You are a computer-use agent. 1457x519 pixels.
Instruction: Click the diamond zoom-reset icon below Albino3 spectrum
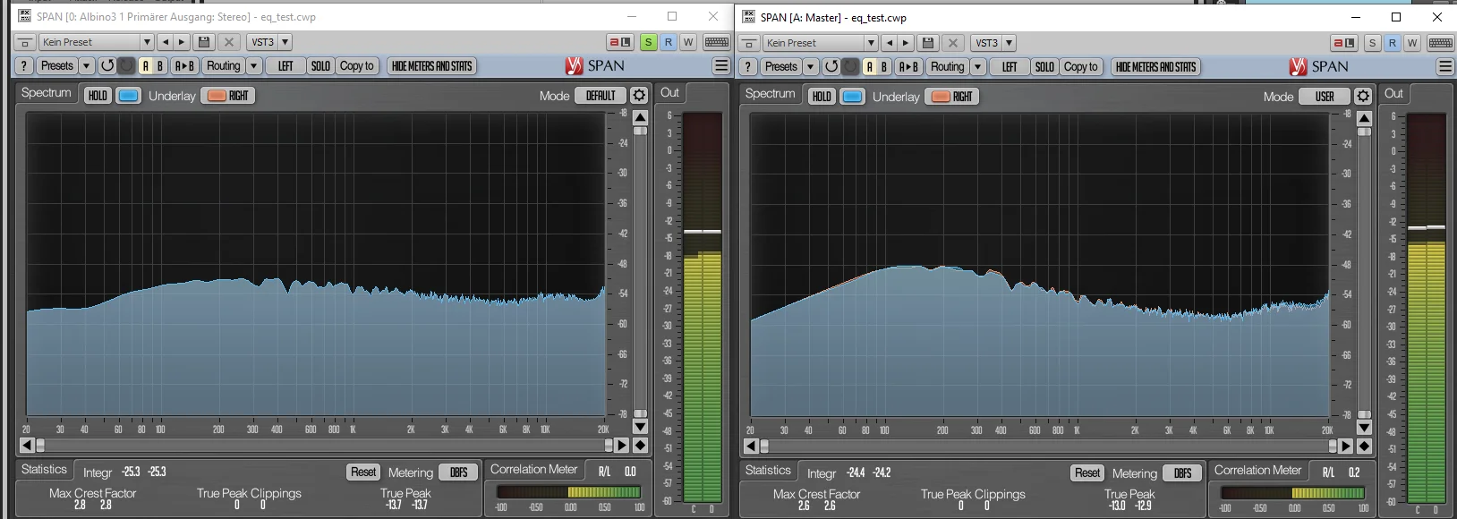640,445
